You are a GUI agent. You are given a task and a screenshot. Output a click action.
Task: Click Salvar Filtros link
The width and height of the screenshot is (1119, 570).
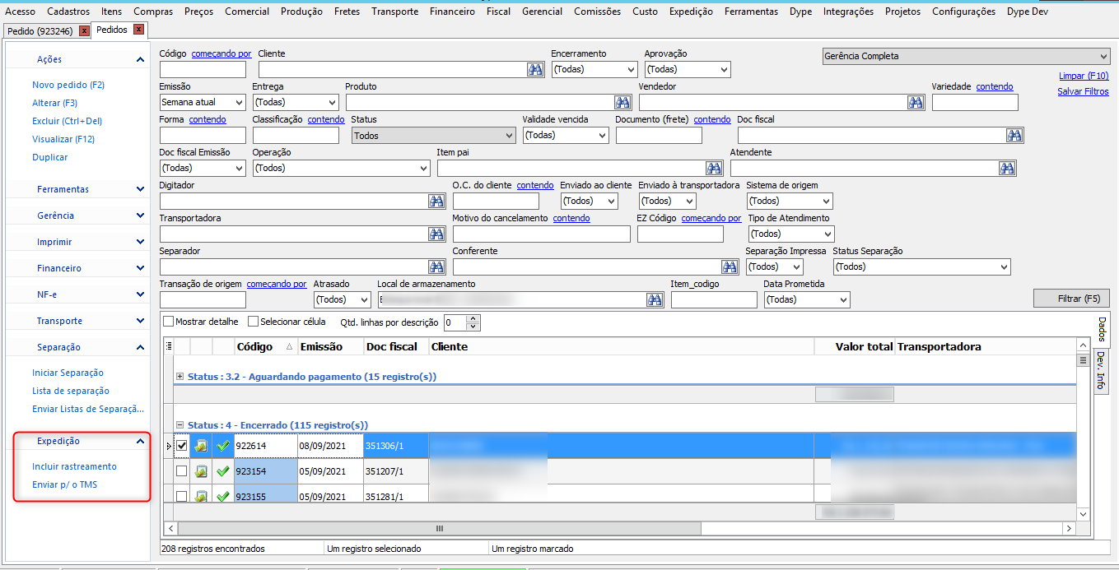1083,92
